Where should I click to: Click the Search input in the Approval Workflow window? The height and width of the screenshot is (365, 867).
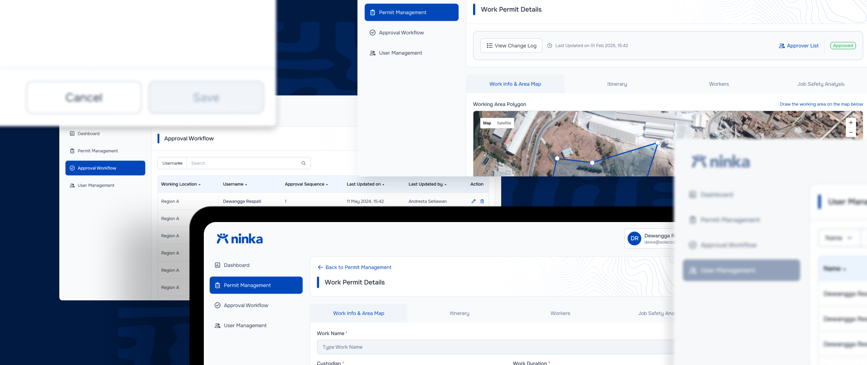[x=243, y=163]
